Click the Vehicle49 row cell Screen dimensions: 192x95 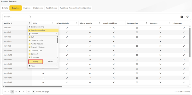point(17,50)
